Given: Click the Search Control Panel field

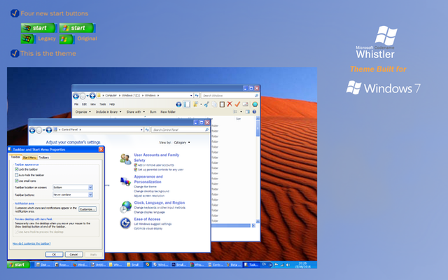Looking at the screenshot, I should pos(181,129).
